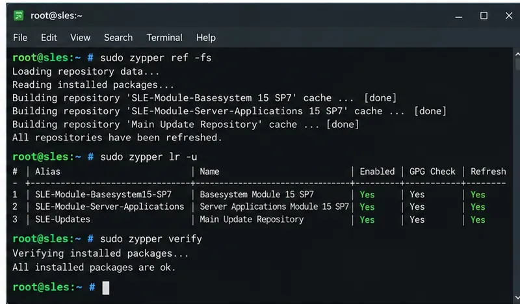The width and height of the screenshot is (520, 304).
Task: Click 'SLE-Module-Basesystem 15 SP7' in build output
Action: 211,98
